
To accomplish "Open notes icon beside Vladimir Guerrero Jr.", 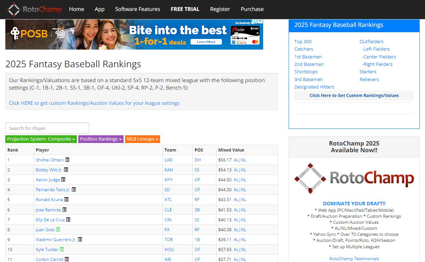I will (x=80, y=240).
